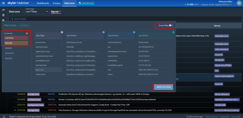Select topic 'action issue'
The height and width of the screenshot is (118, 243).
click(48, 42)
